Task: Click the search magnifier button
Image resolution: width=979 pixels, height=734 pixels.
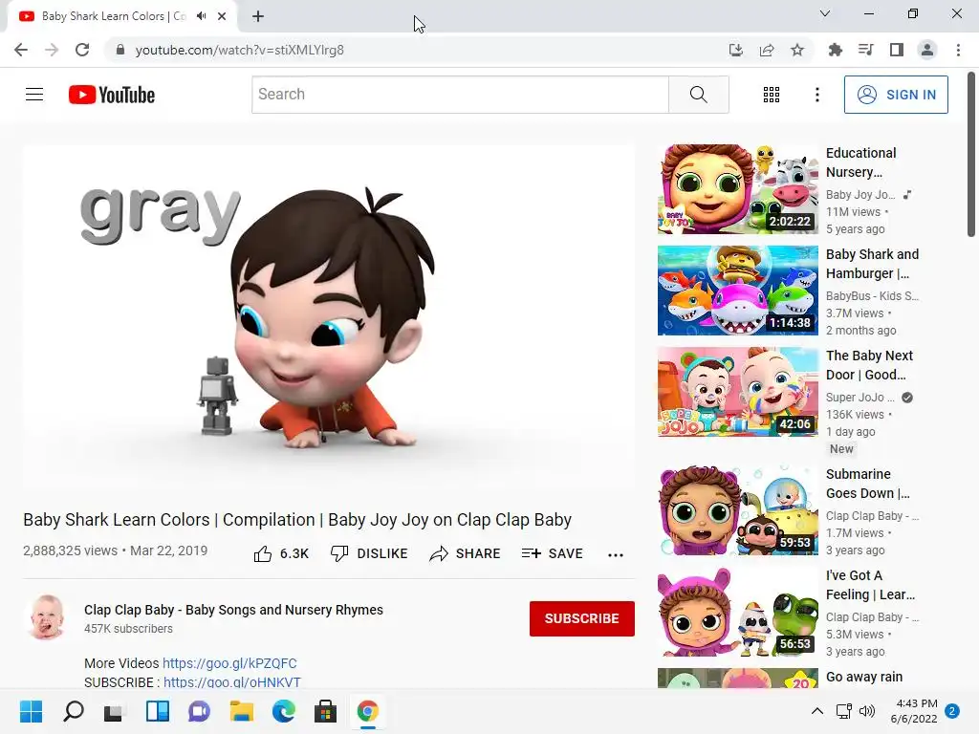Action: tap(698, 95)
